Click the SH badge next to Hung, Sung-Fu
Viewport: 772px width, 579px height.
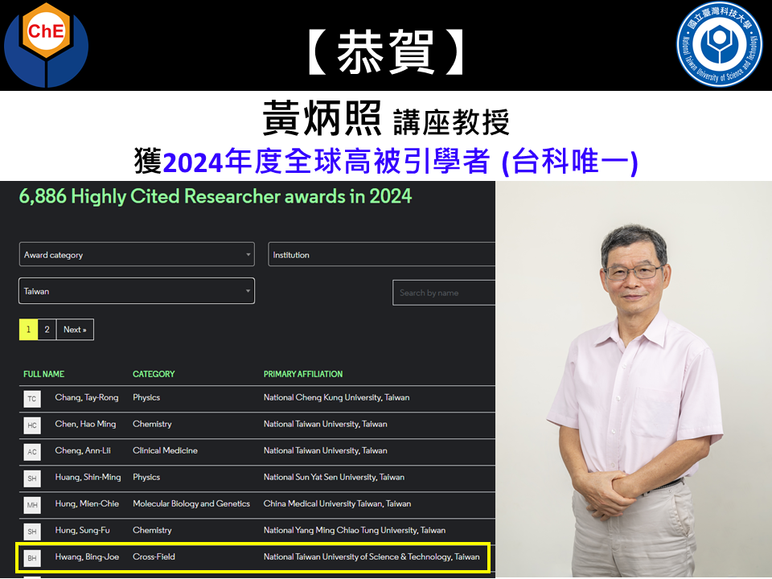[x=31, y=531]
